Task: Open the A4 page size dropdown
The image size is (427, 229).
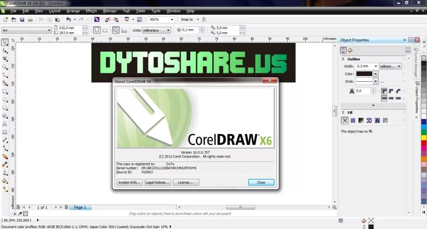Action: pyautogui.click(x=49, y=30)
